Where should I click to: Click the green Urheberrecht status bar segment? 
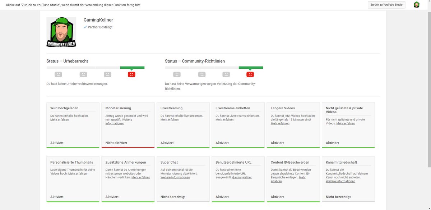(132, 68)
